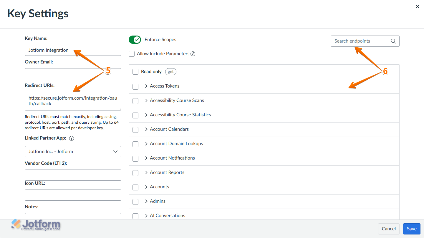Select the Accounts checkbox
424x238 pixels.
135,187
